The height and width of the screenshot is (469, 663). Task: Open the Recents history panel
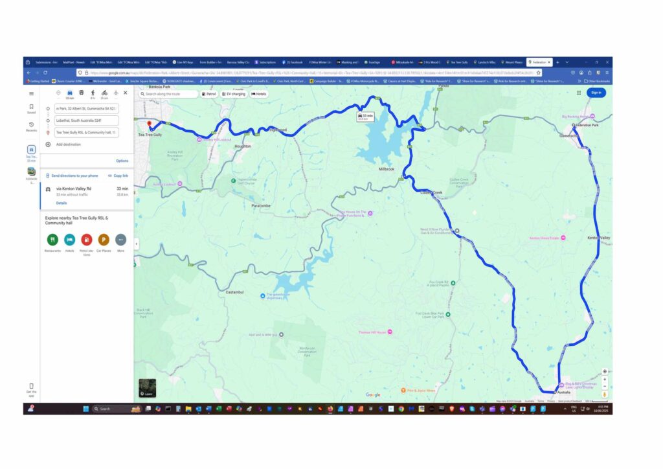pos(31,127)
